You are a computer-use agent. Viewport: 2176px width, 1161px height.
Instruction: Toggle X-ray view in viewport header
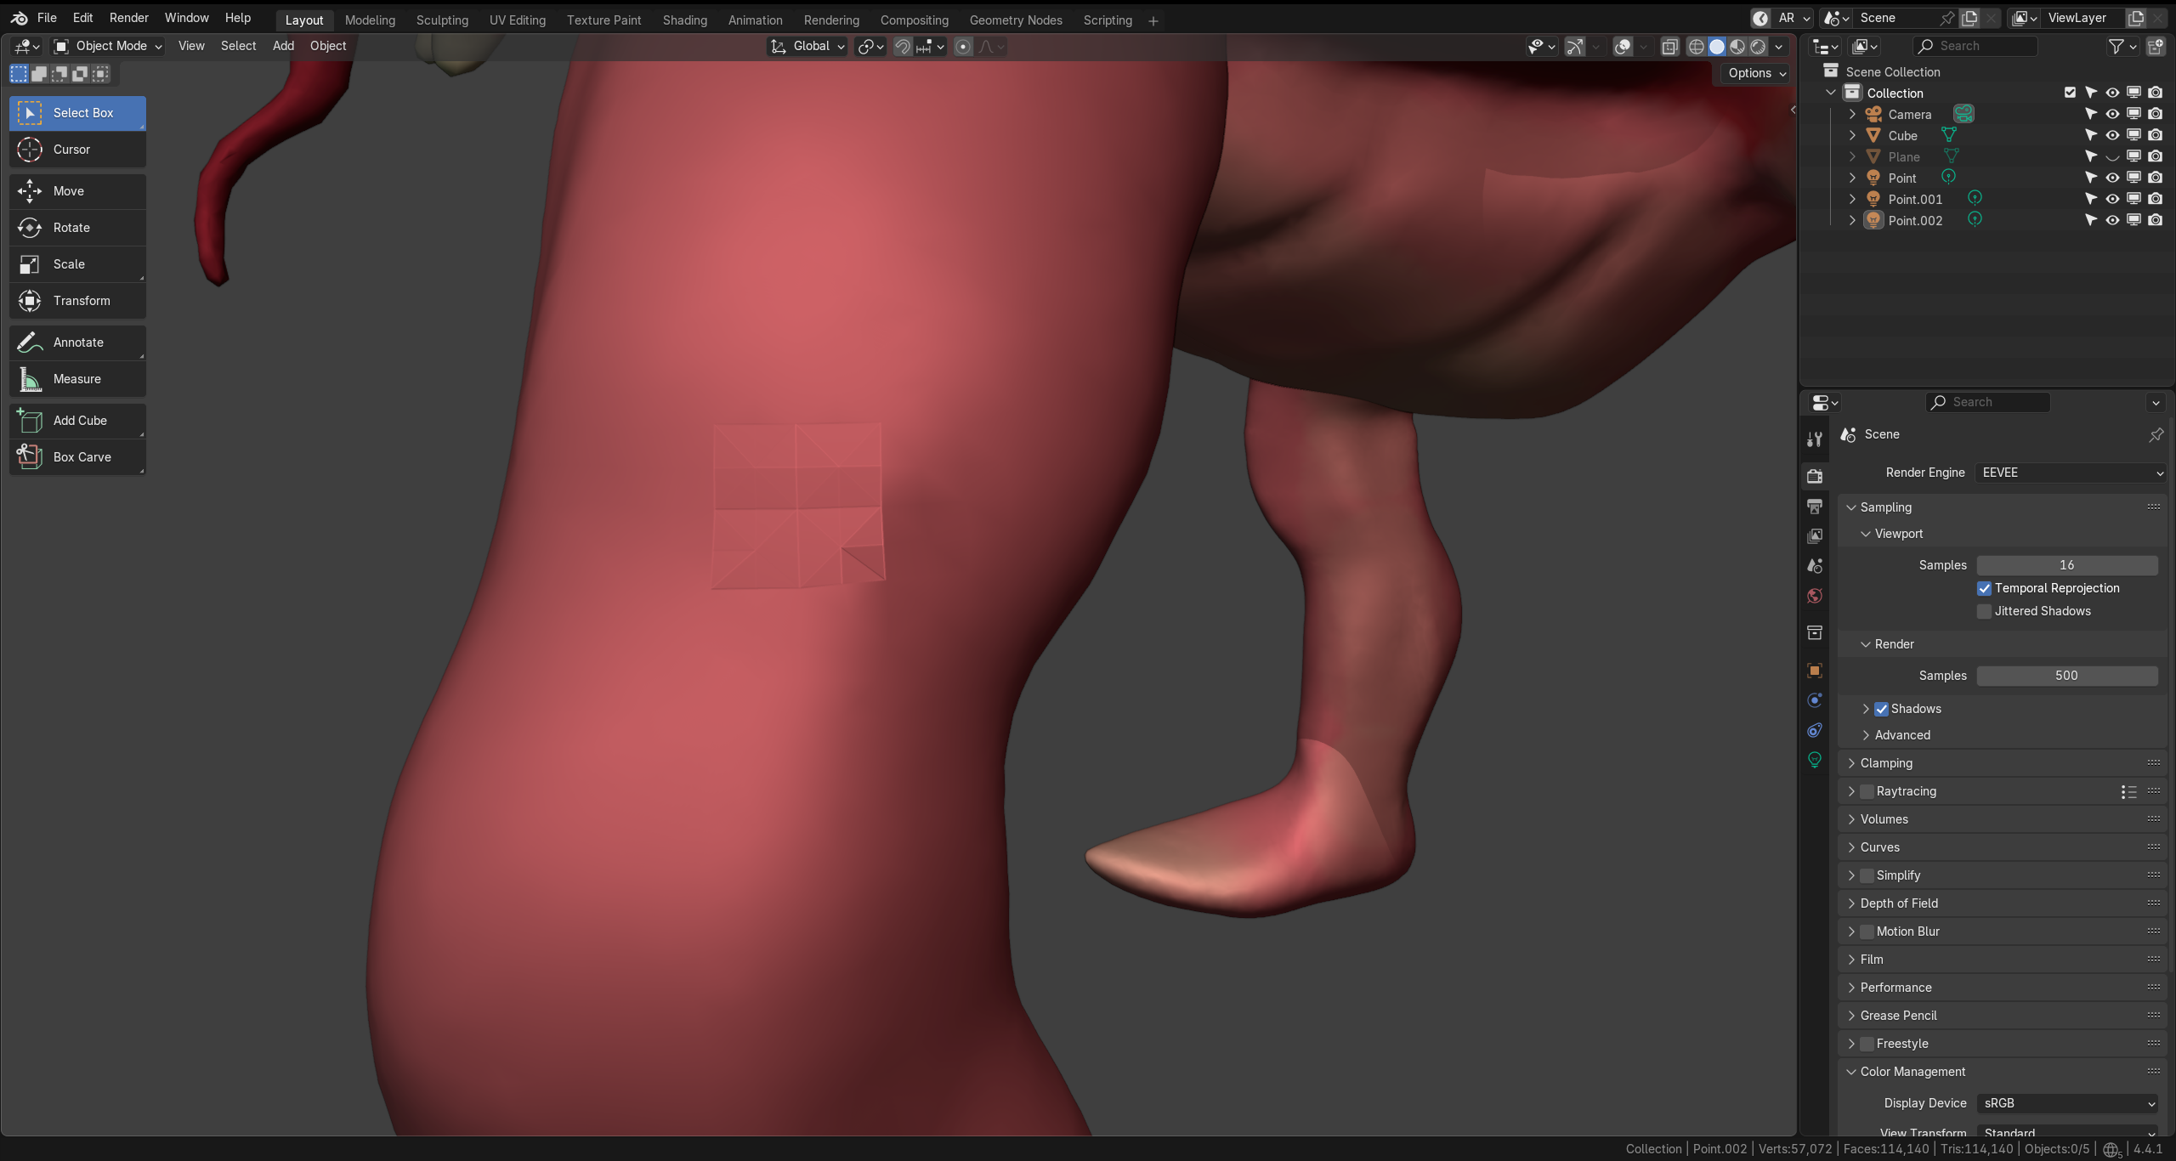1670,47
